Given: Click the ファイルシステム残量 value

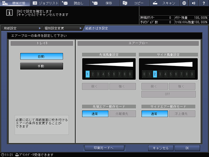Looking at the screenshot, I should pyautogui.click(x=201, y=22).
